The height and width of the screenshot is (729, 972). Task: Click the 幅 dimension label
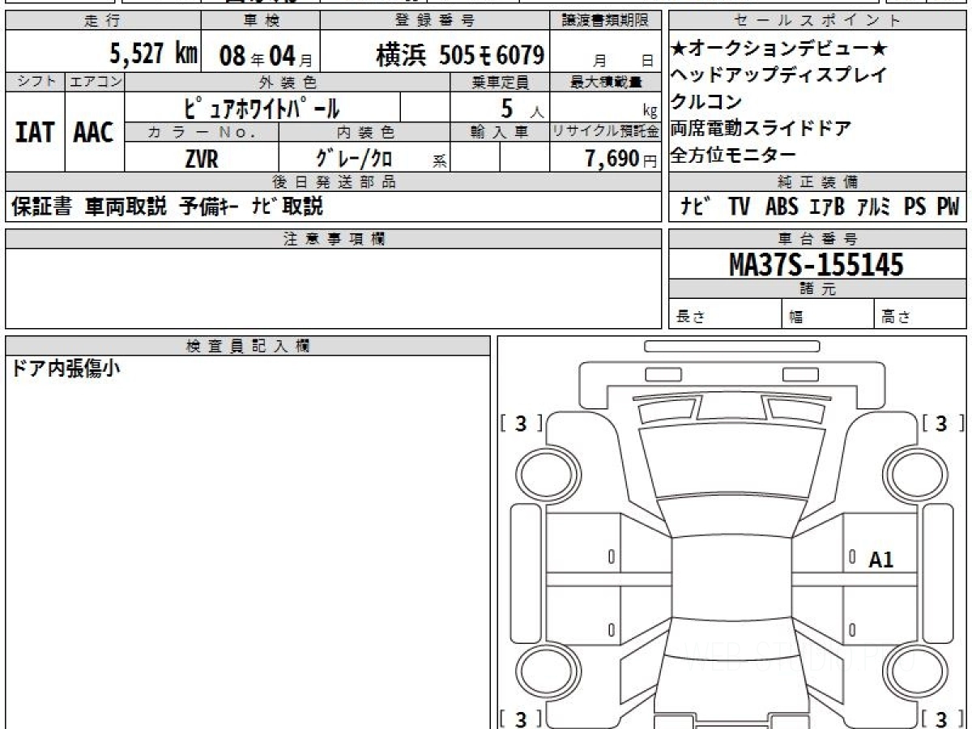[796, 318]
